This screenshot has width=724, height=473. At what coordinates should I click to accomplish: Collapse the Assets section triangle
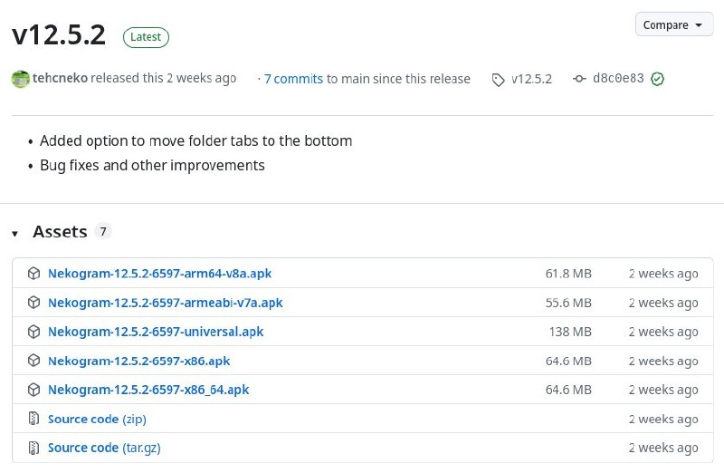point(15,234)
